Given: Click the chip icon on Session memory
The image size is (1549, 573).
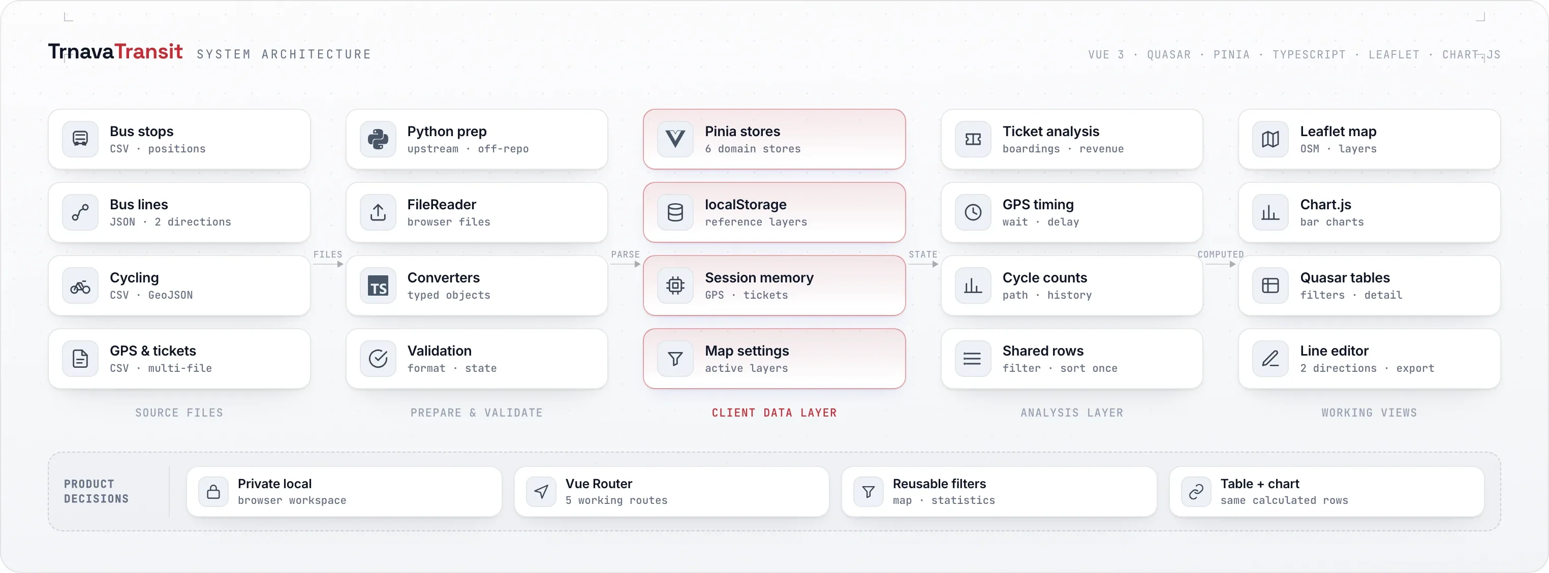Looking at the screenshot, I should point(675,285).
